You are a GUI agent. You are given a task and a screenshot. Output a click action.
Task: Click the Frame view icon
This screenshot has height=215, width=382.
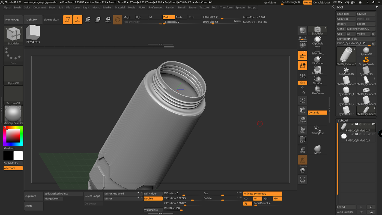pyautogui.click(x=302, y=100)
